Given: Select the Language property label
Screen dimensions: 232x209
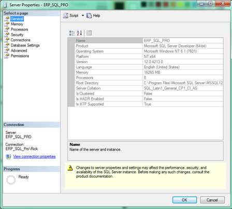Looking at the screenshot, I should click(x=84, y=67).
